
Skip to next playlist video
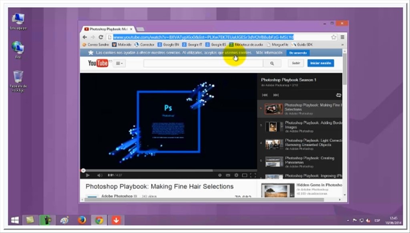coord(276,95)
